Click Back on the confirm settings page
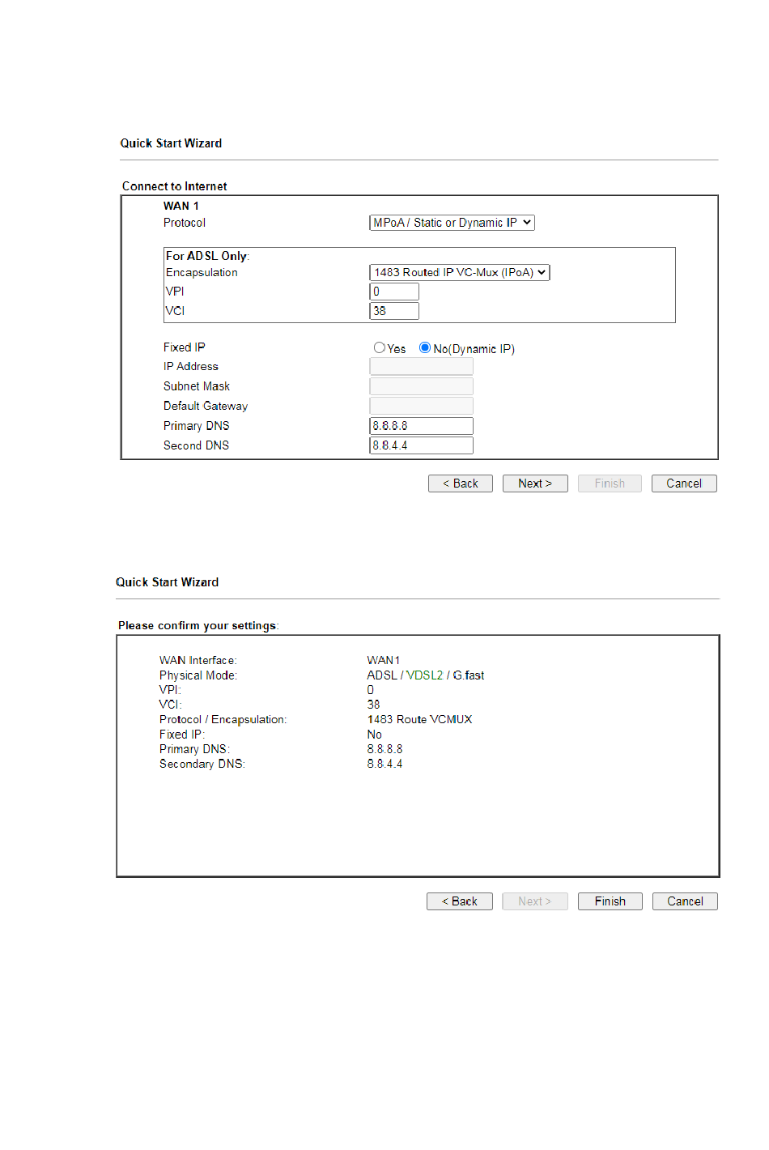This screenshot has width=769, height=1150. pyautogui.click(x=460, y=901)
